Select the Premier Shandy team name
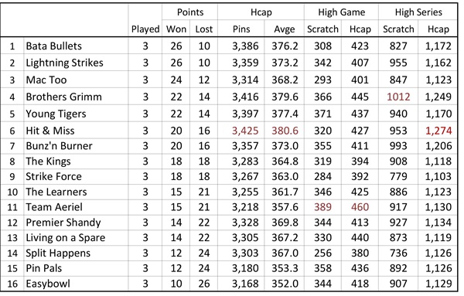464x296 pixels. (x=63, y=223)
